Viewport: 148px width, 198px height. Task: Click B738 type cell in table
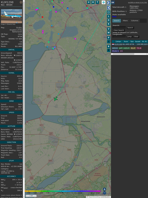click(x=132, y=44)
